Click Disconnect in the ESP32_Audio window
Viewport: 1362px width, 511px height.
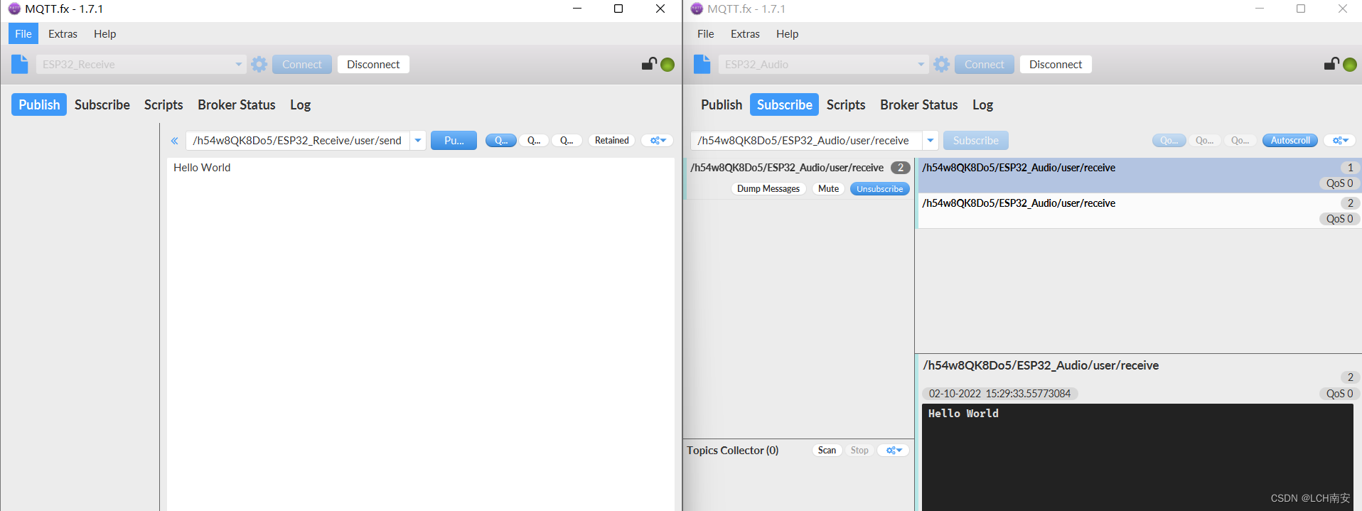coord(1056,65)
